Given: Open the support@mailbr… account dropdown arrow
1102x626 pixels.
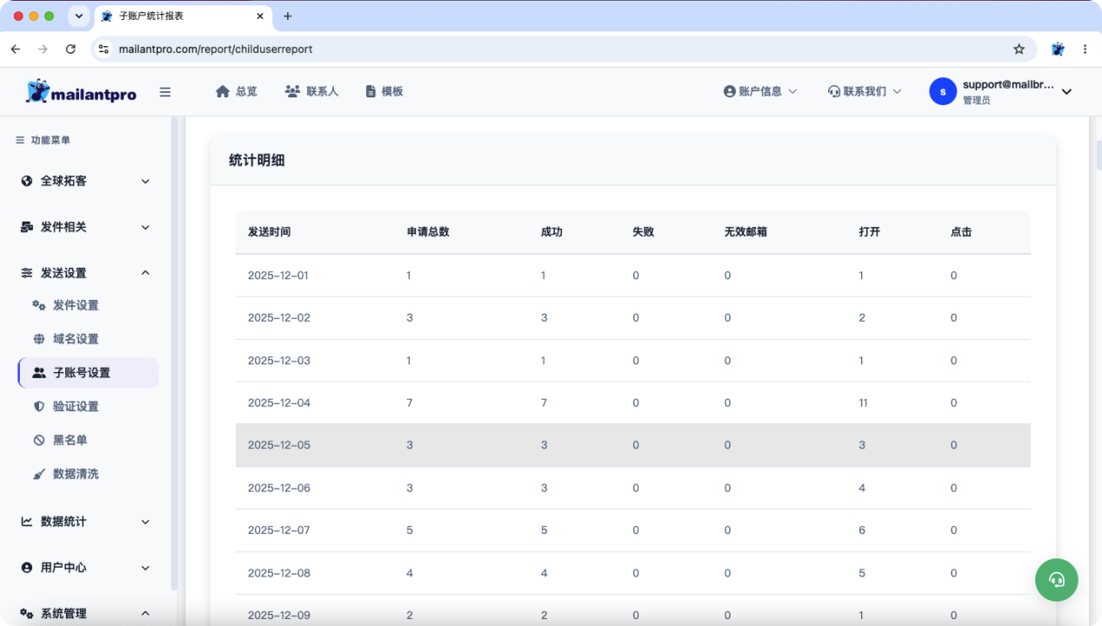Looking at the screenshot, I should (1067, 91).
